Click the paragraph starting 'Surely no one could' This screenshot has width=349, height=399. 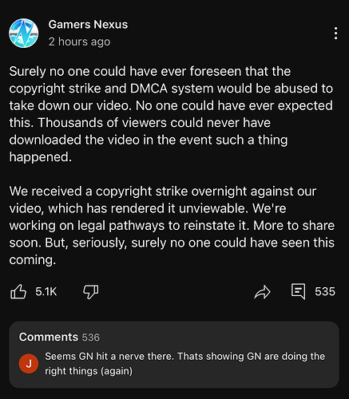[x=171, y=114]
